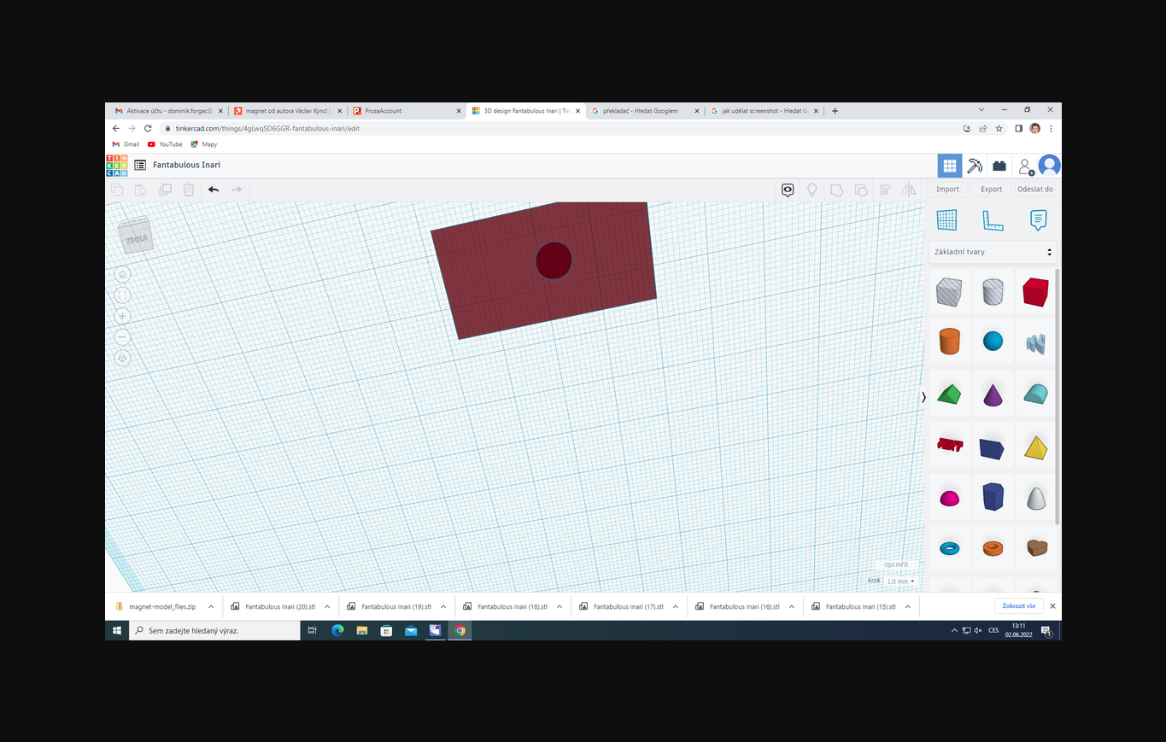Click the Paste toolbar icon
This screenshot has height=742, width=1166.
140,190
